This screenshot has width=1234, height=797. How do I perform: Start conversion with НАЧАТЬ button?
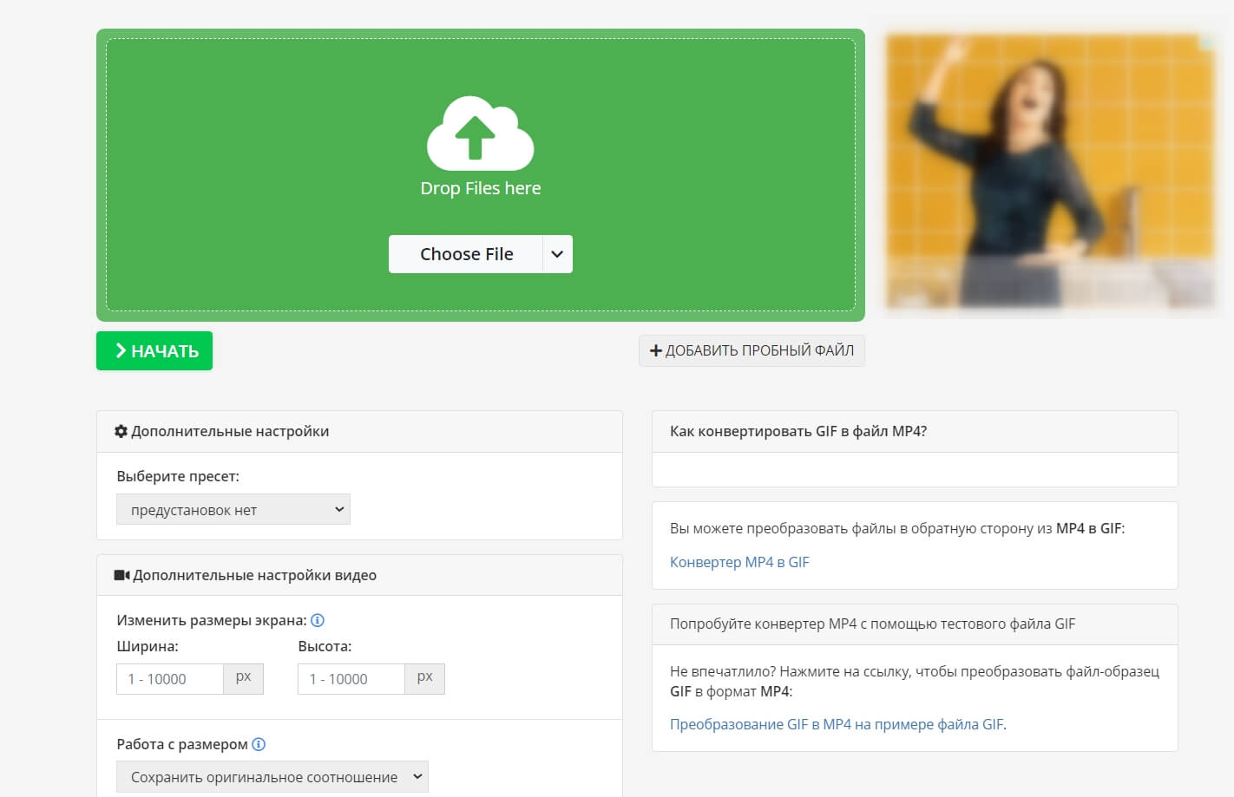coord(154,350)
